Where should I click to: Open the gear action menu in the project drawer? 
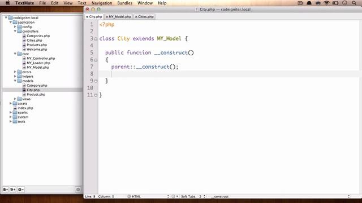21,189
